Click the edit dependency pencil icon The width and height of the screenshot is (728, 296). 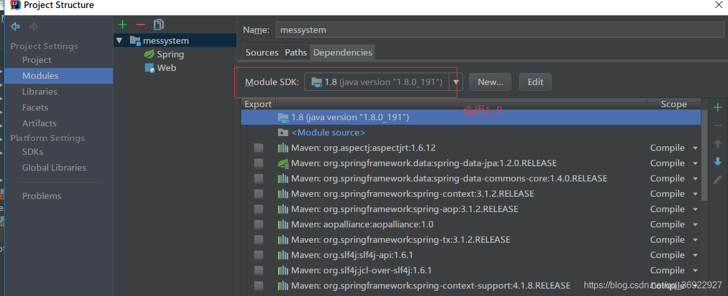[718, 180]
